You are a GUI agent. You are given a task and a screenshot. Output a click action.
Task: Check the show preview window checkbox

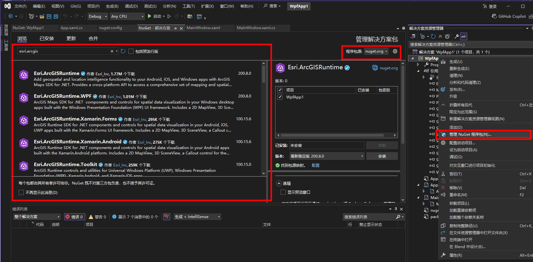pyautogui.click(x=283, y=192)
